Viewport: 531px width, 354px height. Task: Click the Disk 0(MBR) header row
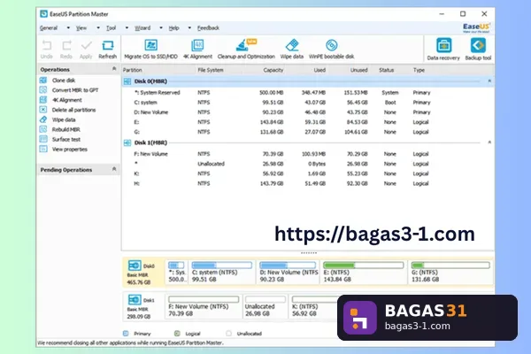[307, 81]
